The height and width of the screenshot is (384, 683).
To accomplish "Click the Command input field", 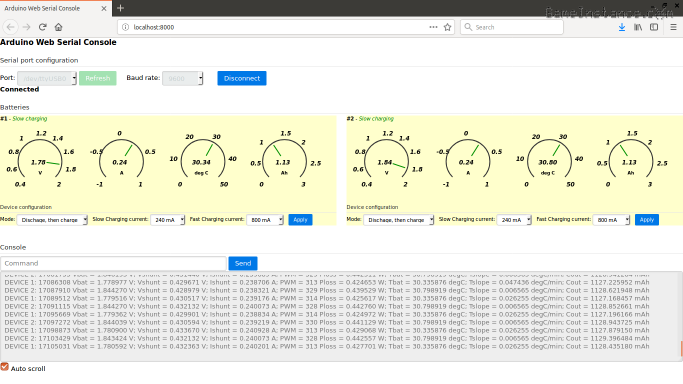I will pos(113,263).
